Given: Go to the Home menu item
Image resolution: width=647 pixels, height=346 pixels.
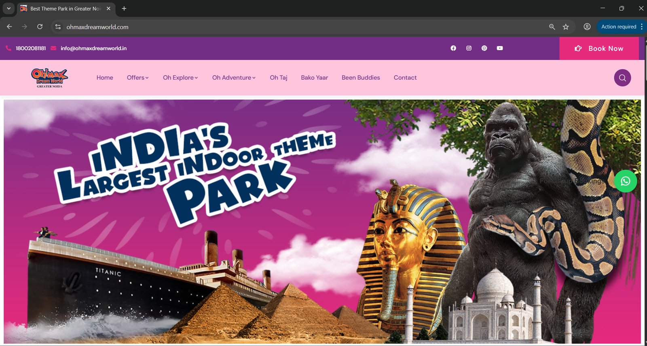Looking at the screenshot, I should coord(105,78).
